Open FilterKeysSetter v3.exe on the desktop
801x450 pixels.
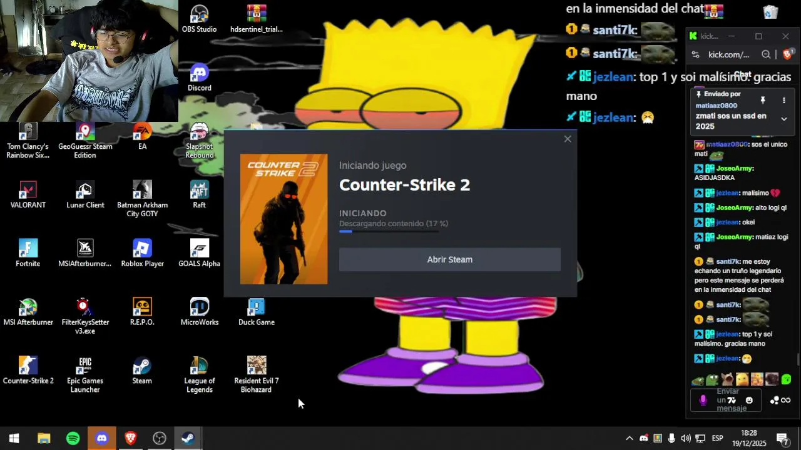(x=85, y=316)
